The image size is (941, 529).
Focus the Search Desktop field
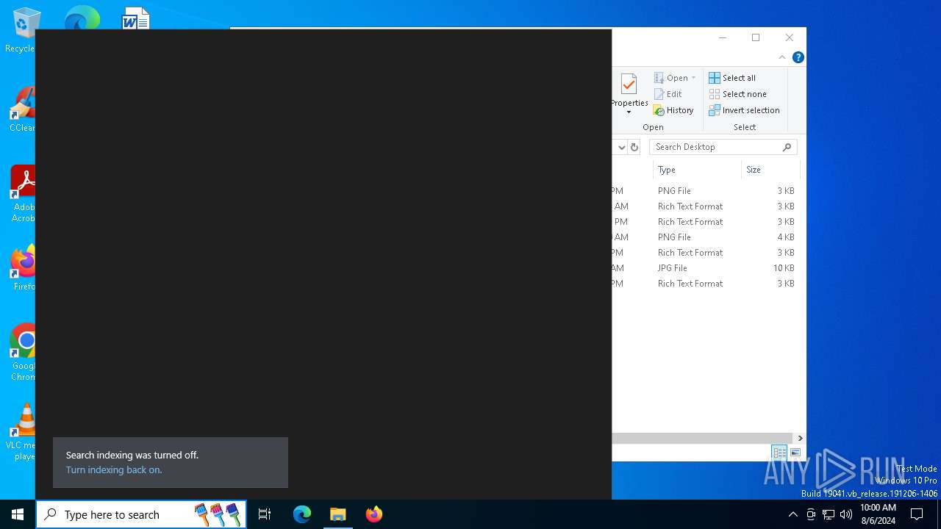[723, 147]
